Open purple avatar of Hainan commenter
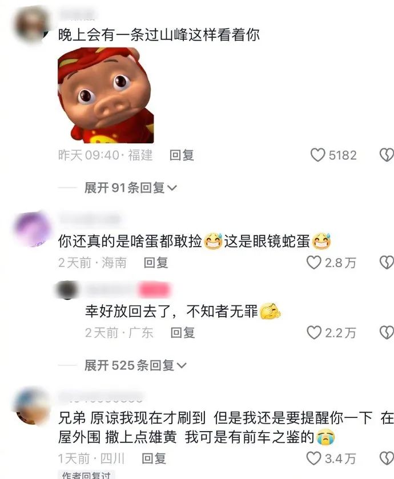Screen dimensions: 394x479 pos(32,229)
